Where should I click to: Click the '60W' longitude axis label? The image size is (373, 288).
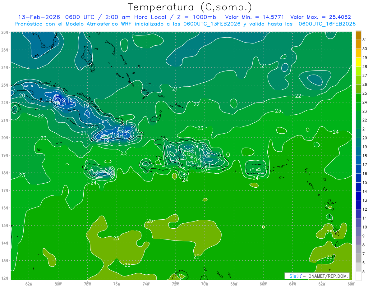(351, 283)
